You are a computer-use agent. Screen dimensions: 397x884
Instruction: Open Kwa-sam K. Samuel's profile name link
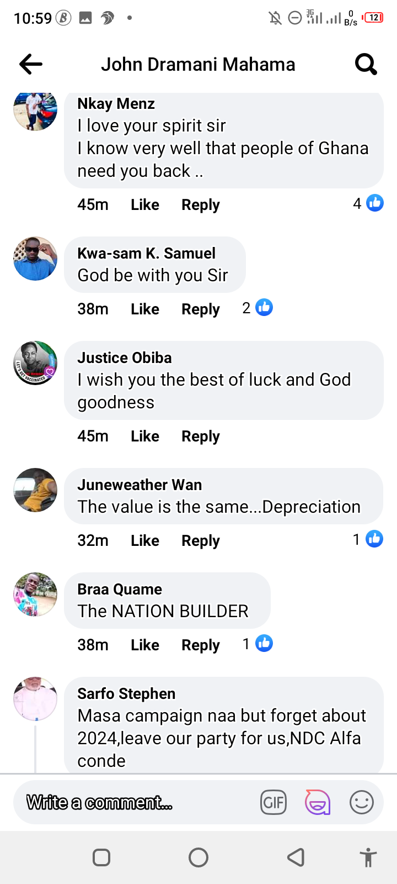146,253
